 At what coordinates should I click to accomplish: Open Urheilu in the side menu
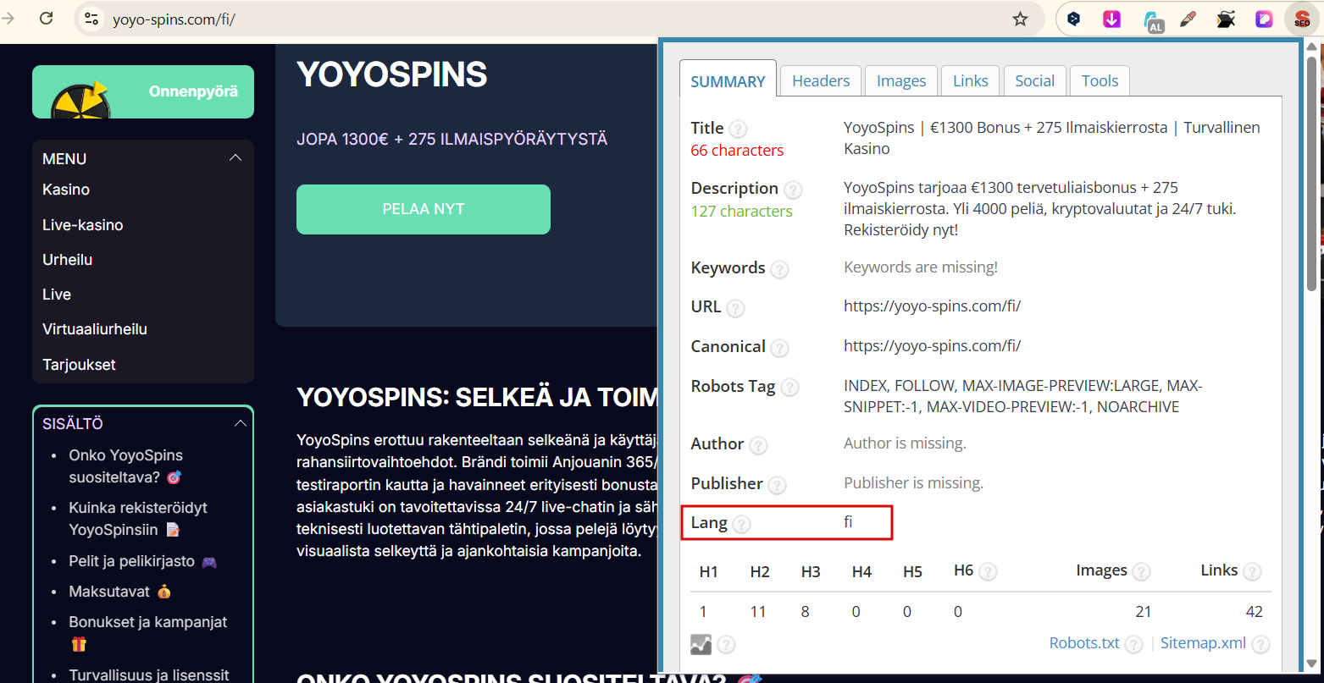coord(68,260)
